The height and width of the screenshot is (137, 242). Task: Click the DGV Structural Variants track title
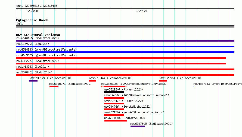[x=38, y=35]
